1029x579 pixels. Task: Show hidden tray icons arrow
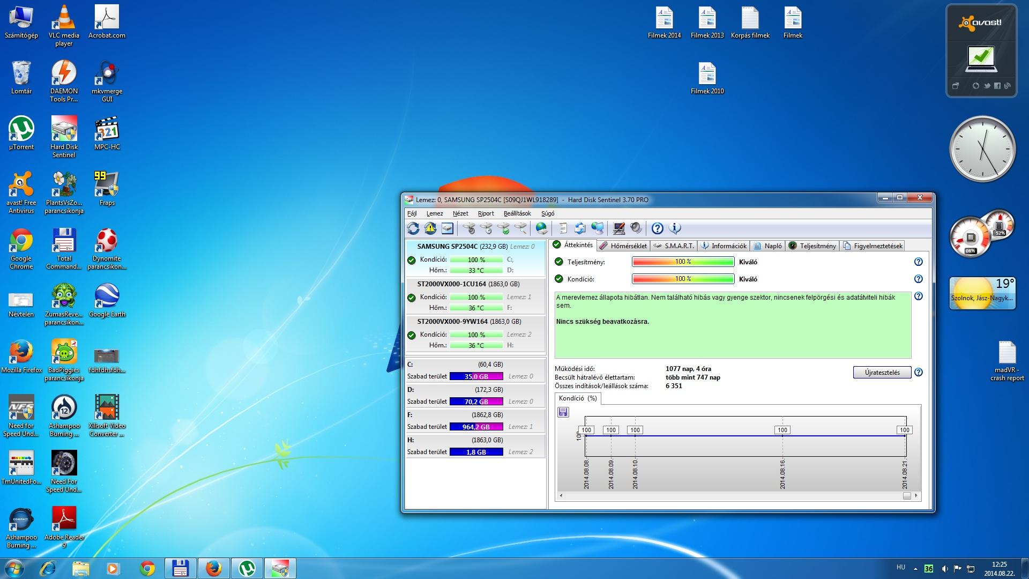915,568
